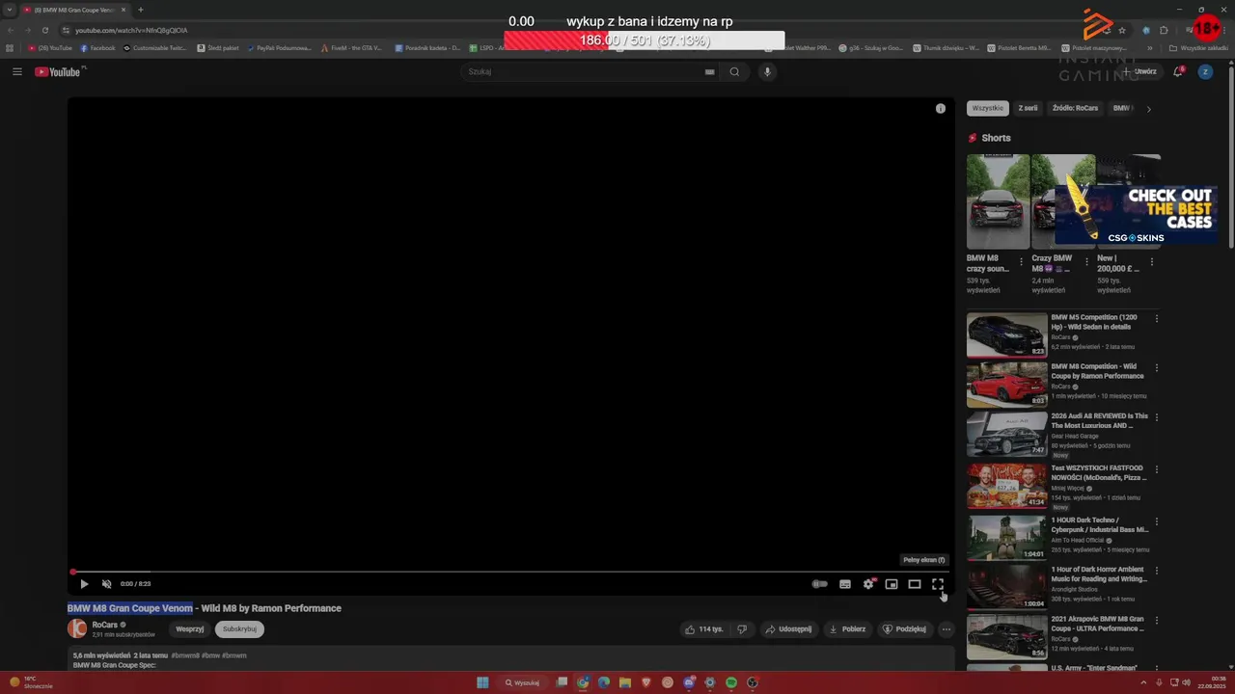This screenshot has height=694, width=1235.
Task: Open BMW M8 crazy sound short thumbnail
Action: tap(998, 201)
